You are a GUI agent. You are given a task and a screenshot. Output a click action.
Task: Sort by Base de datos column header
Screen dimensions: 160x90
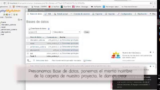[36, 37]
